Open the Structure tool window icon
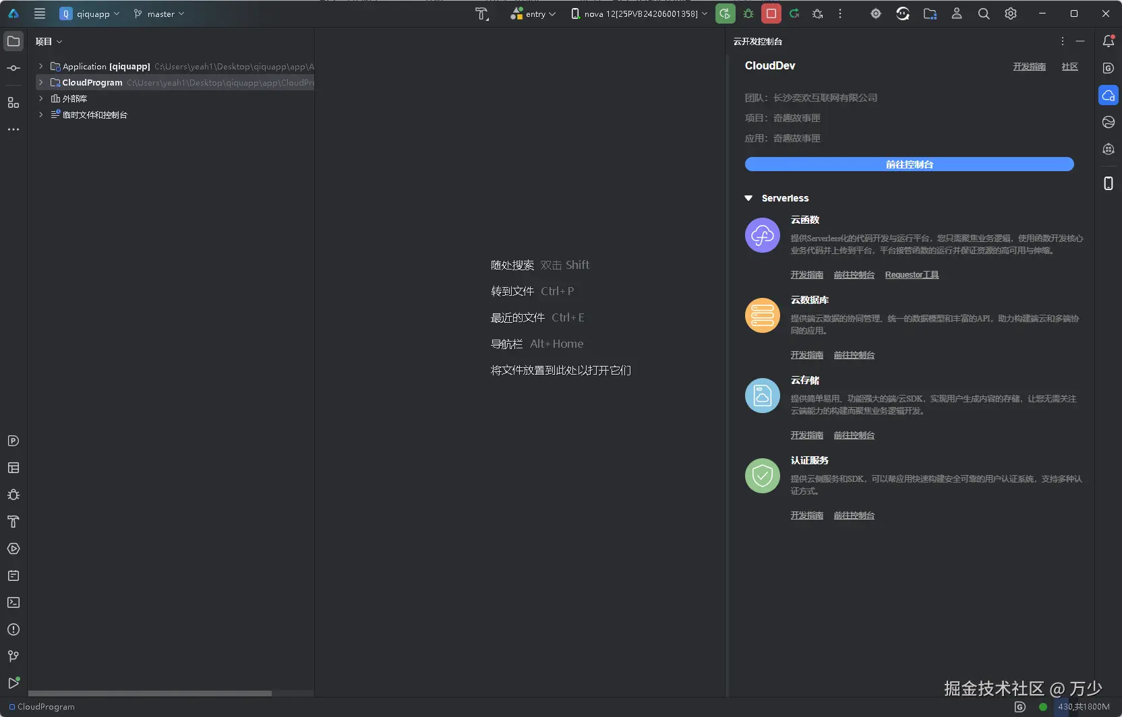Viewport: 1122px width, 717px height. [x=13, y=102]
